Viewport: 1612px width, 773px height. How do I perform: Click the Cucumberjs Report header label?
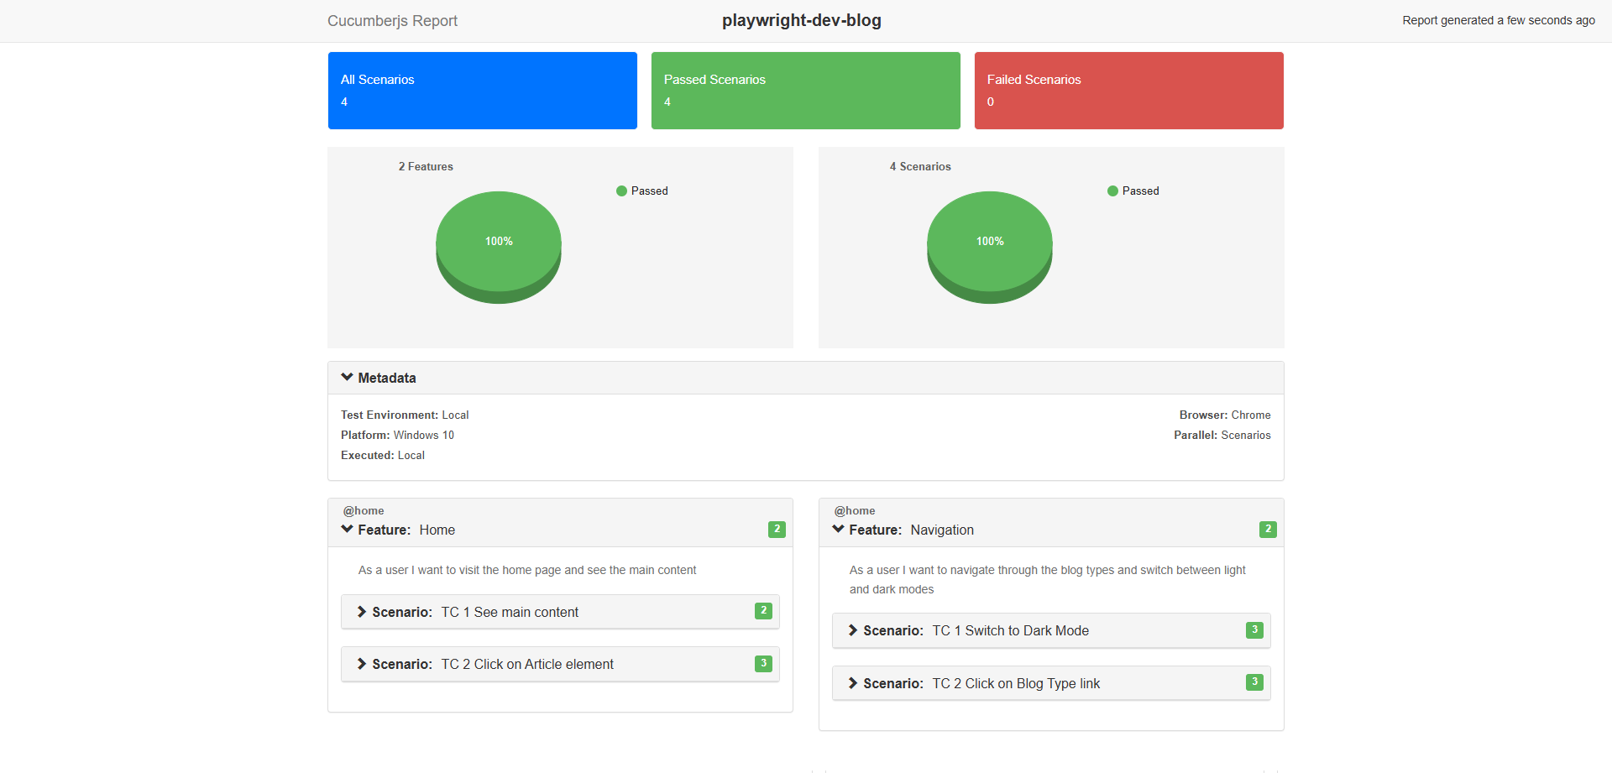pos(392,20)
